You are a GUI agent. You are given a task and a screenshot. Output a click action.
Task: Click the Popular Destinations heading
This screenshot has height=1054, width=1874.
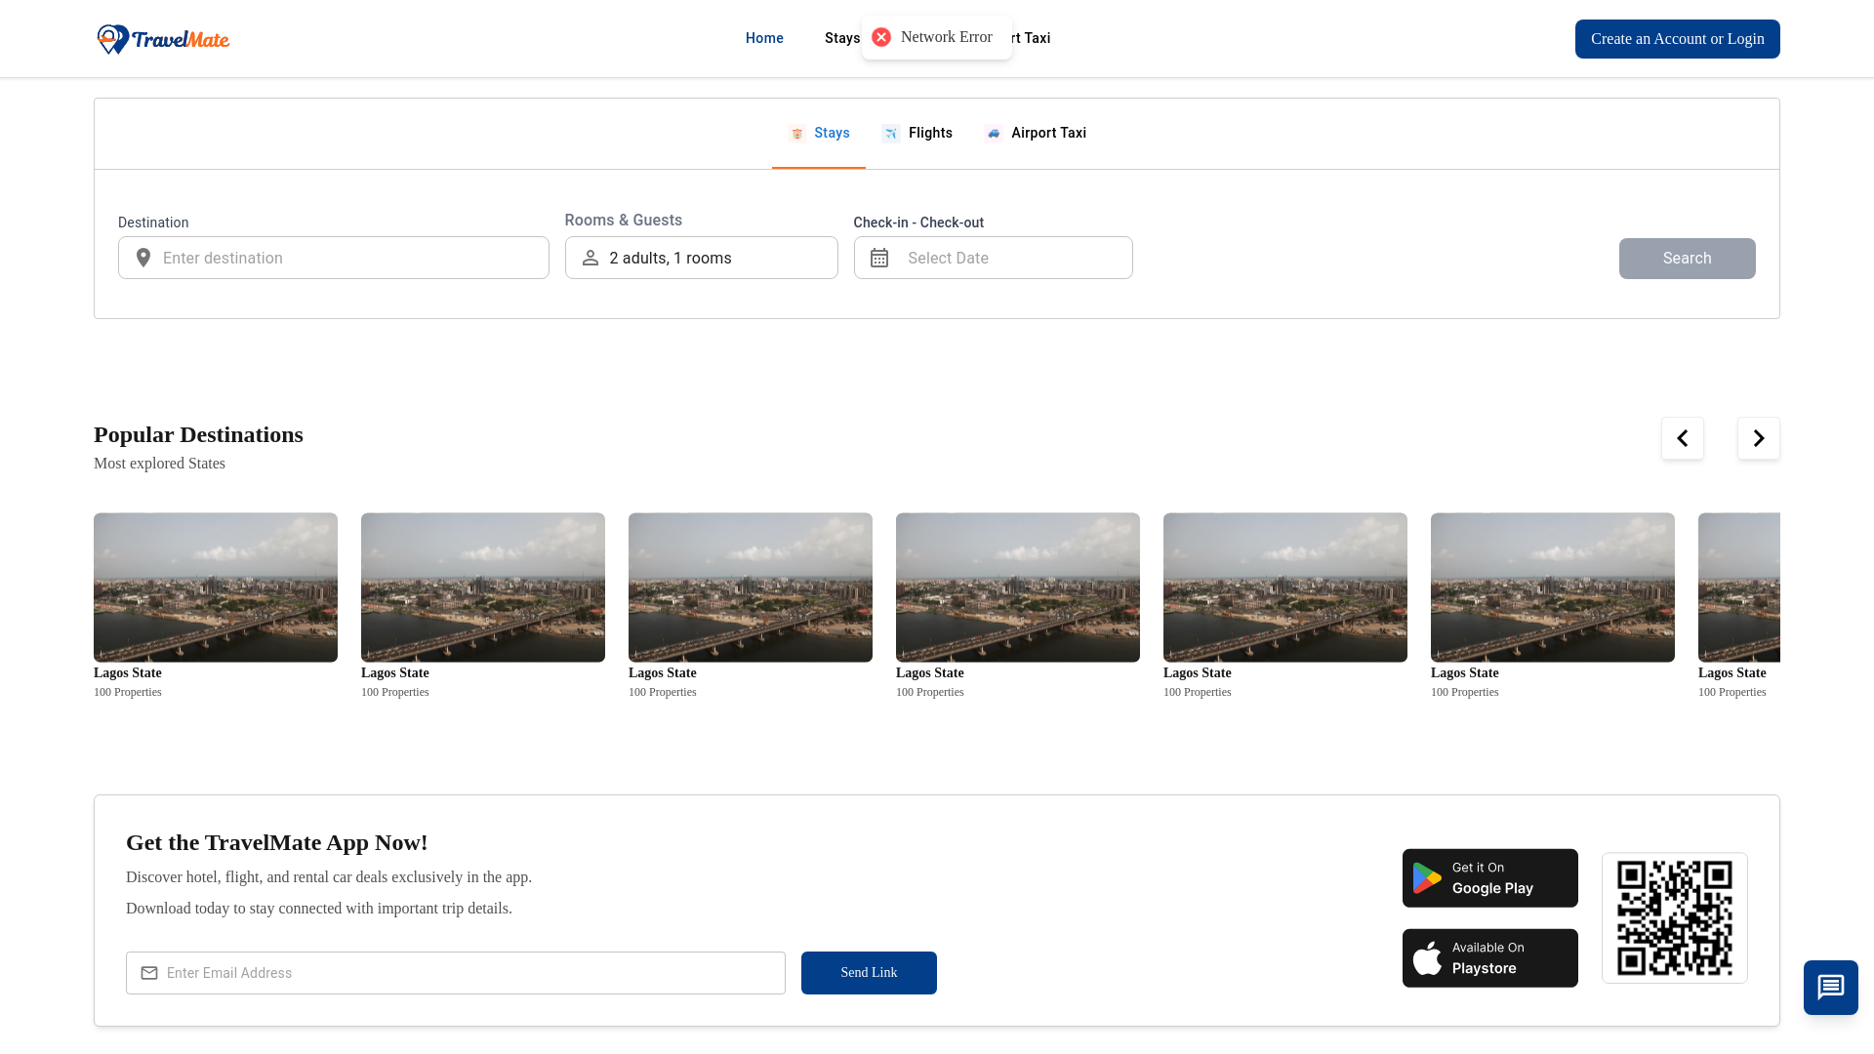(198, 434)
